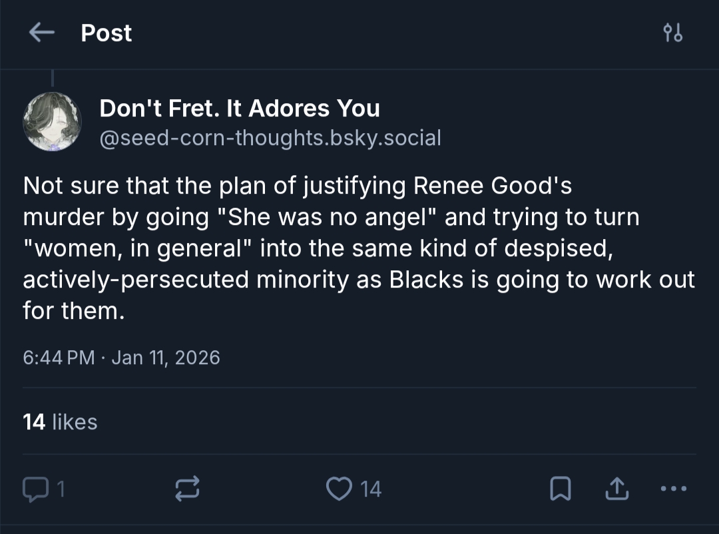Image resolution: width=719 pixels, height=534 pixels.
Task: Go back using the left arrow
Action: pyautogui.click(x=41, y=33)
